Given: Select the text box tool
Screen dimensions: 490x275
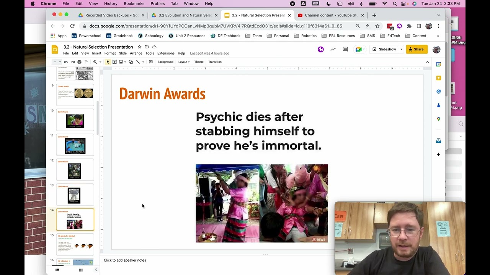Looking at the screenshot, I should (x=114, y=62).
